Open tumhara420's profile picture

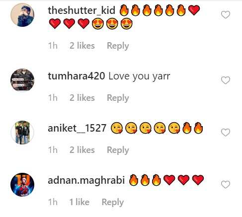22,80
